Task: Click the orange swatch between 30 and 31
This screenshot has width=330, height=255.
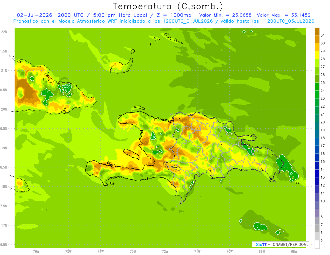Action: pos(317,39)
